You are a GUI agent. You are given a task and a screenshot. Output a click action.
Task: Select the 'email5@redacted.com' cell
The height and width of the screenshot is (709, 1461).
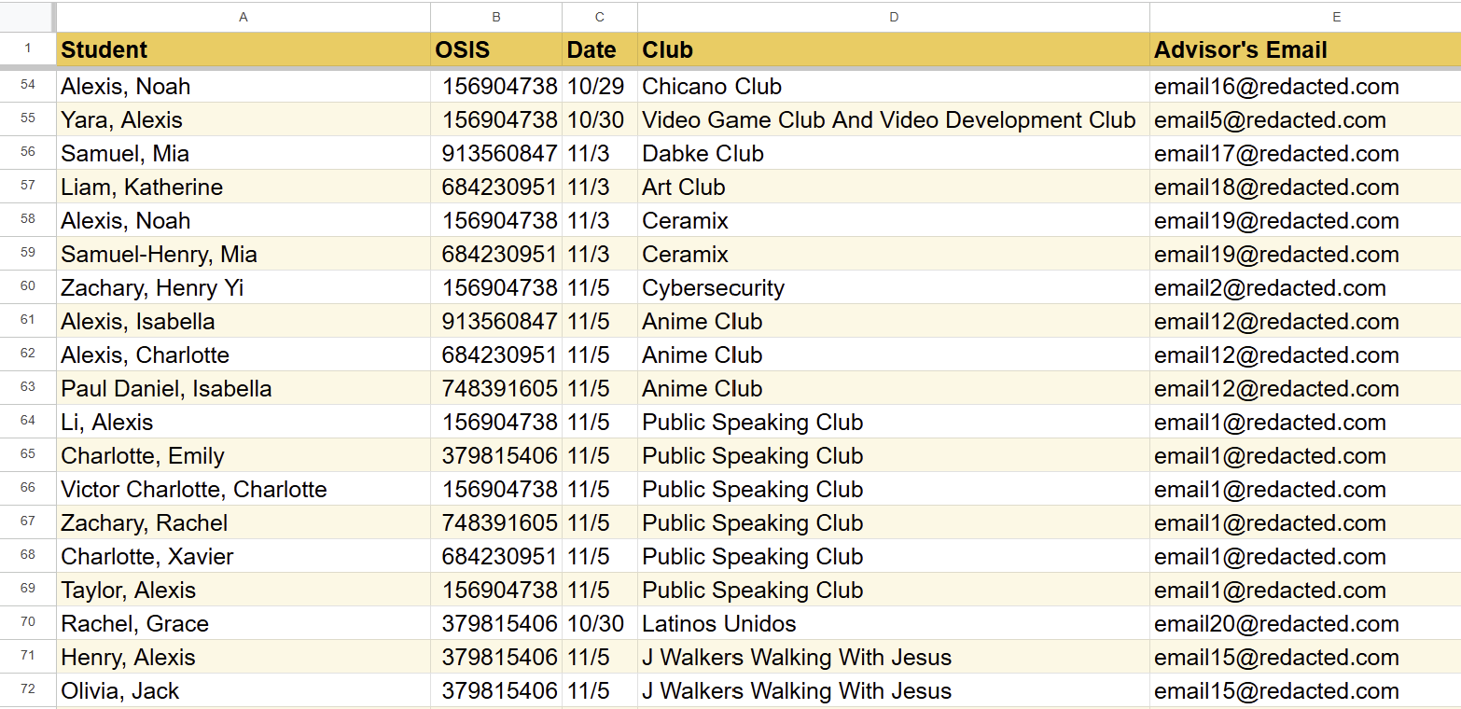tap(1305, 119)
